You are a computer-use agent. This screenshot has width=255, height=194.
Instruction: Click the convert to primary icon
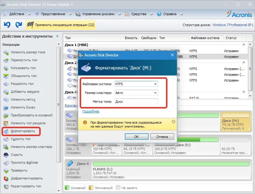tap(6, 115)
